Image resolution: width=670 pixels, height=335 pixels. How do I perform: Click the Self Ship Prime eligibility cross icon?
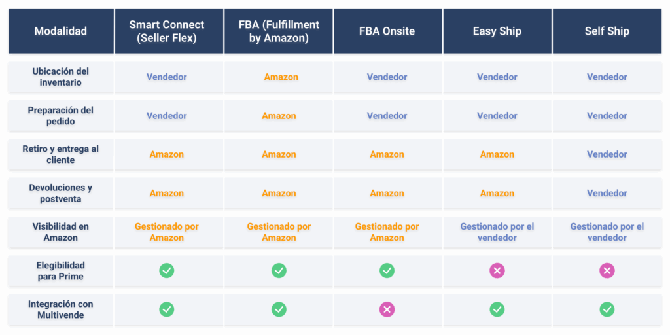pos(607,270)
